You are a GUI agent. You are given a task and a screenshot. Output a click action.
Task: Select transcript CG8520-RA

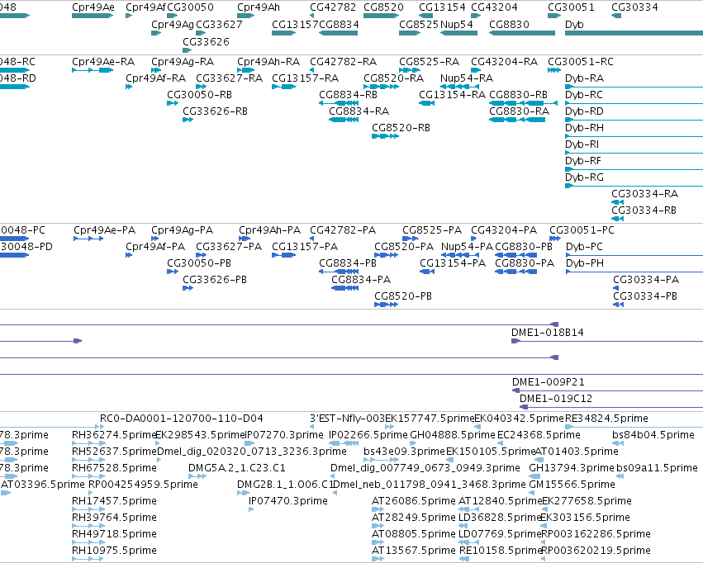point(381,87)
